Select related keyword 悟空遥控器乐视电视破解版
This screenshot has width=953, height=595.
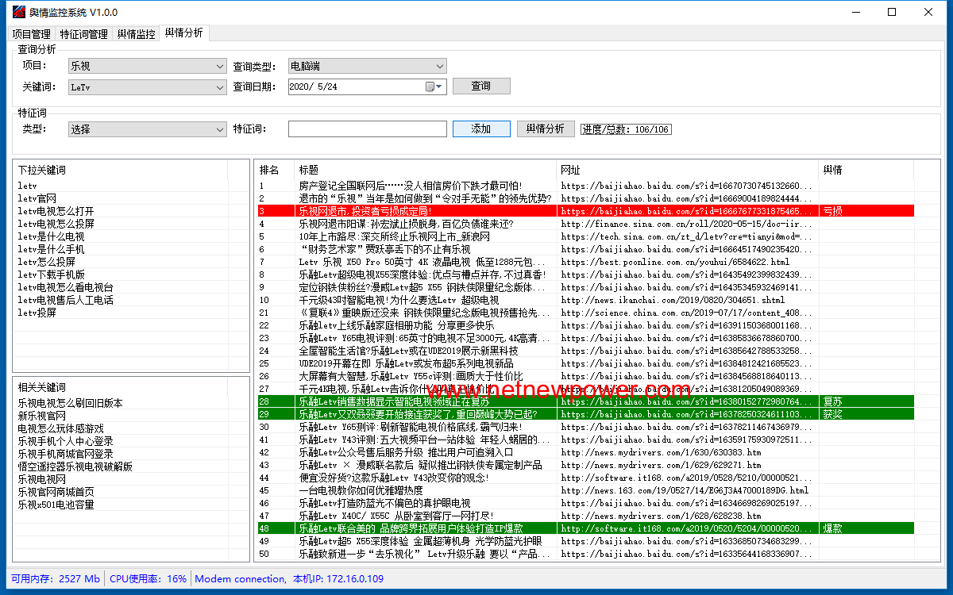tap(75, 466)
